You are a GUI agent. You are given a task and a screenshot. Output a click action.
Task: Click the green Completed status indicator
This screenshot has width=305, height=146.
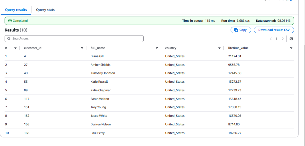(x=18, y=21)
